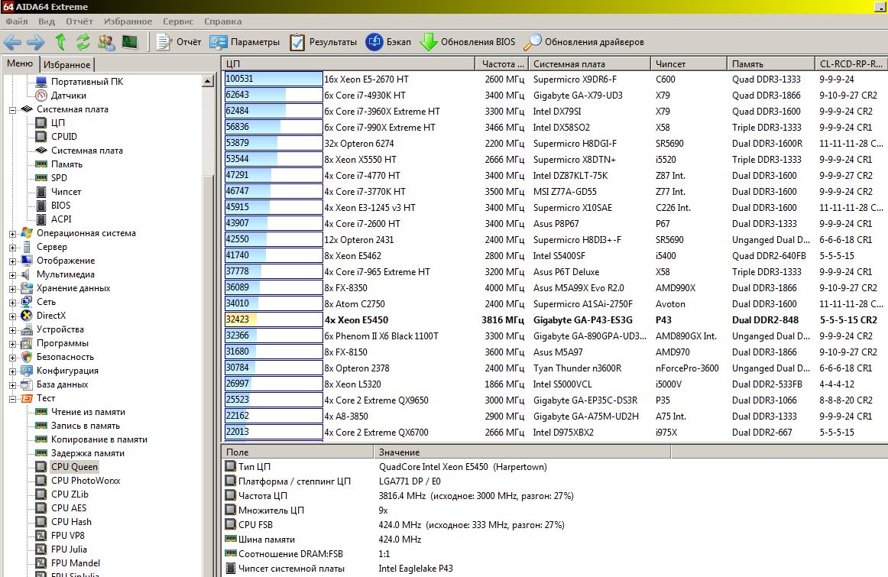Collapse the Системная плата tree group
This screenshot has height=577, width=888.
[x=12, y=110]
